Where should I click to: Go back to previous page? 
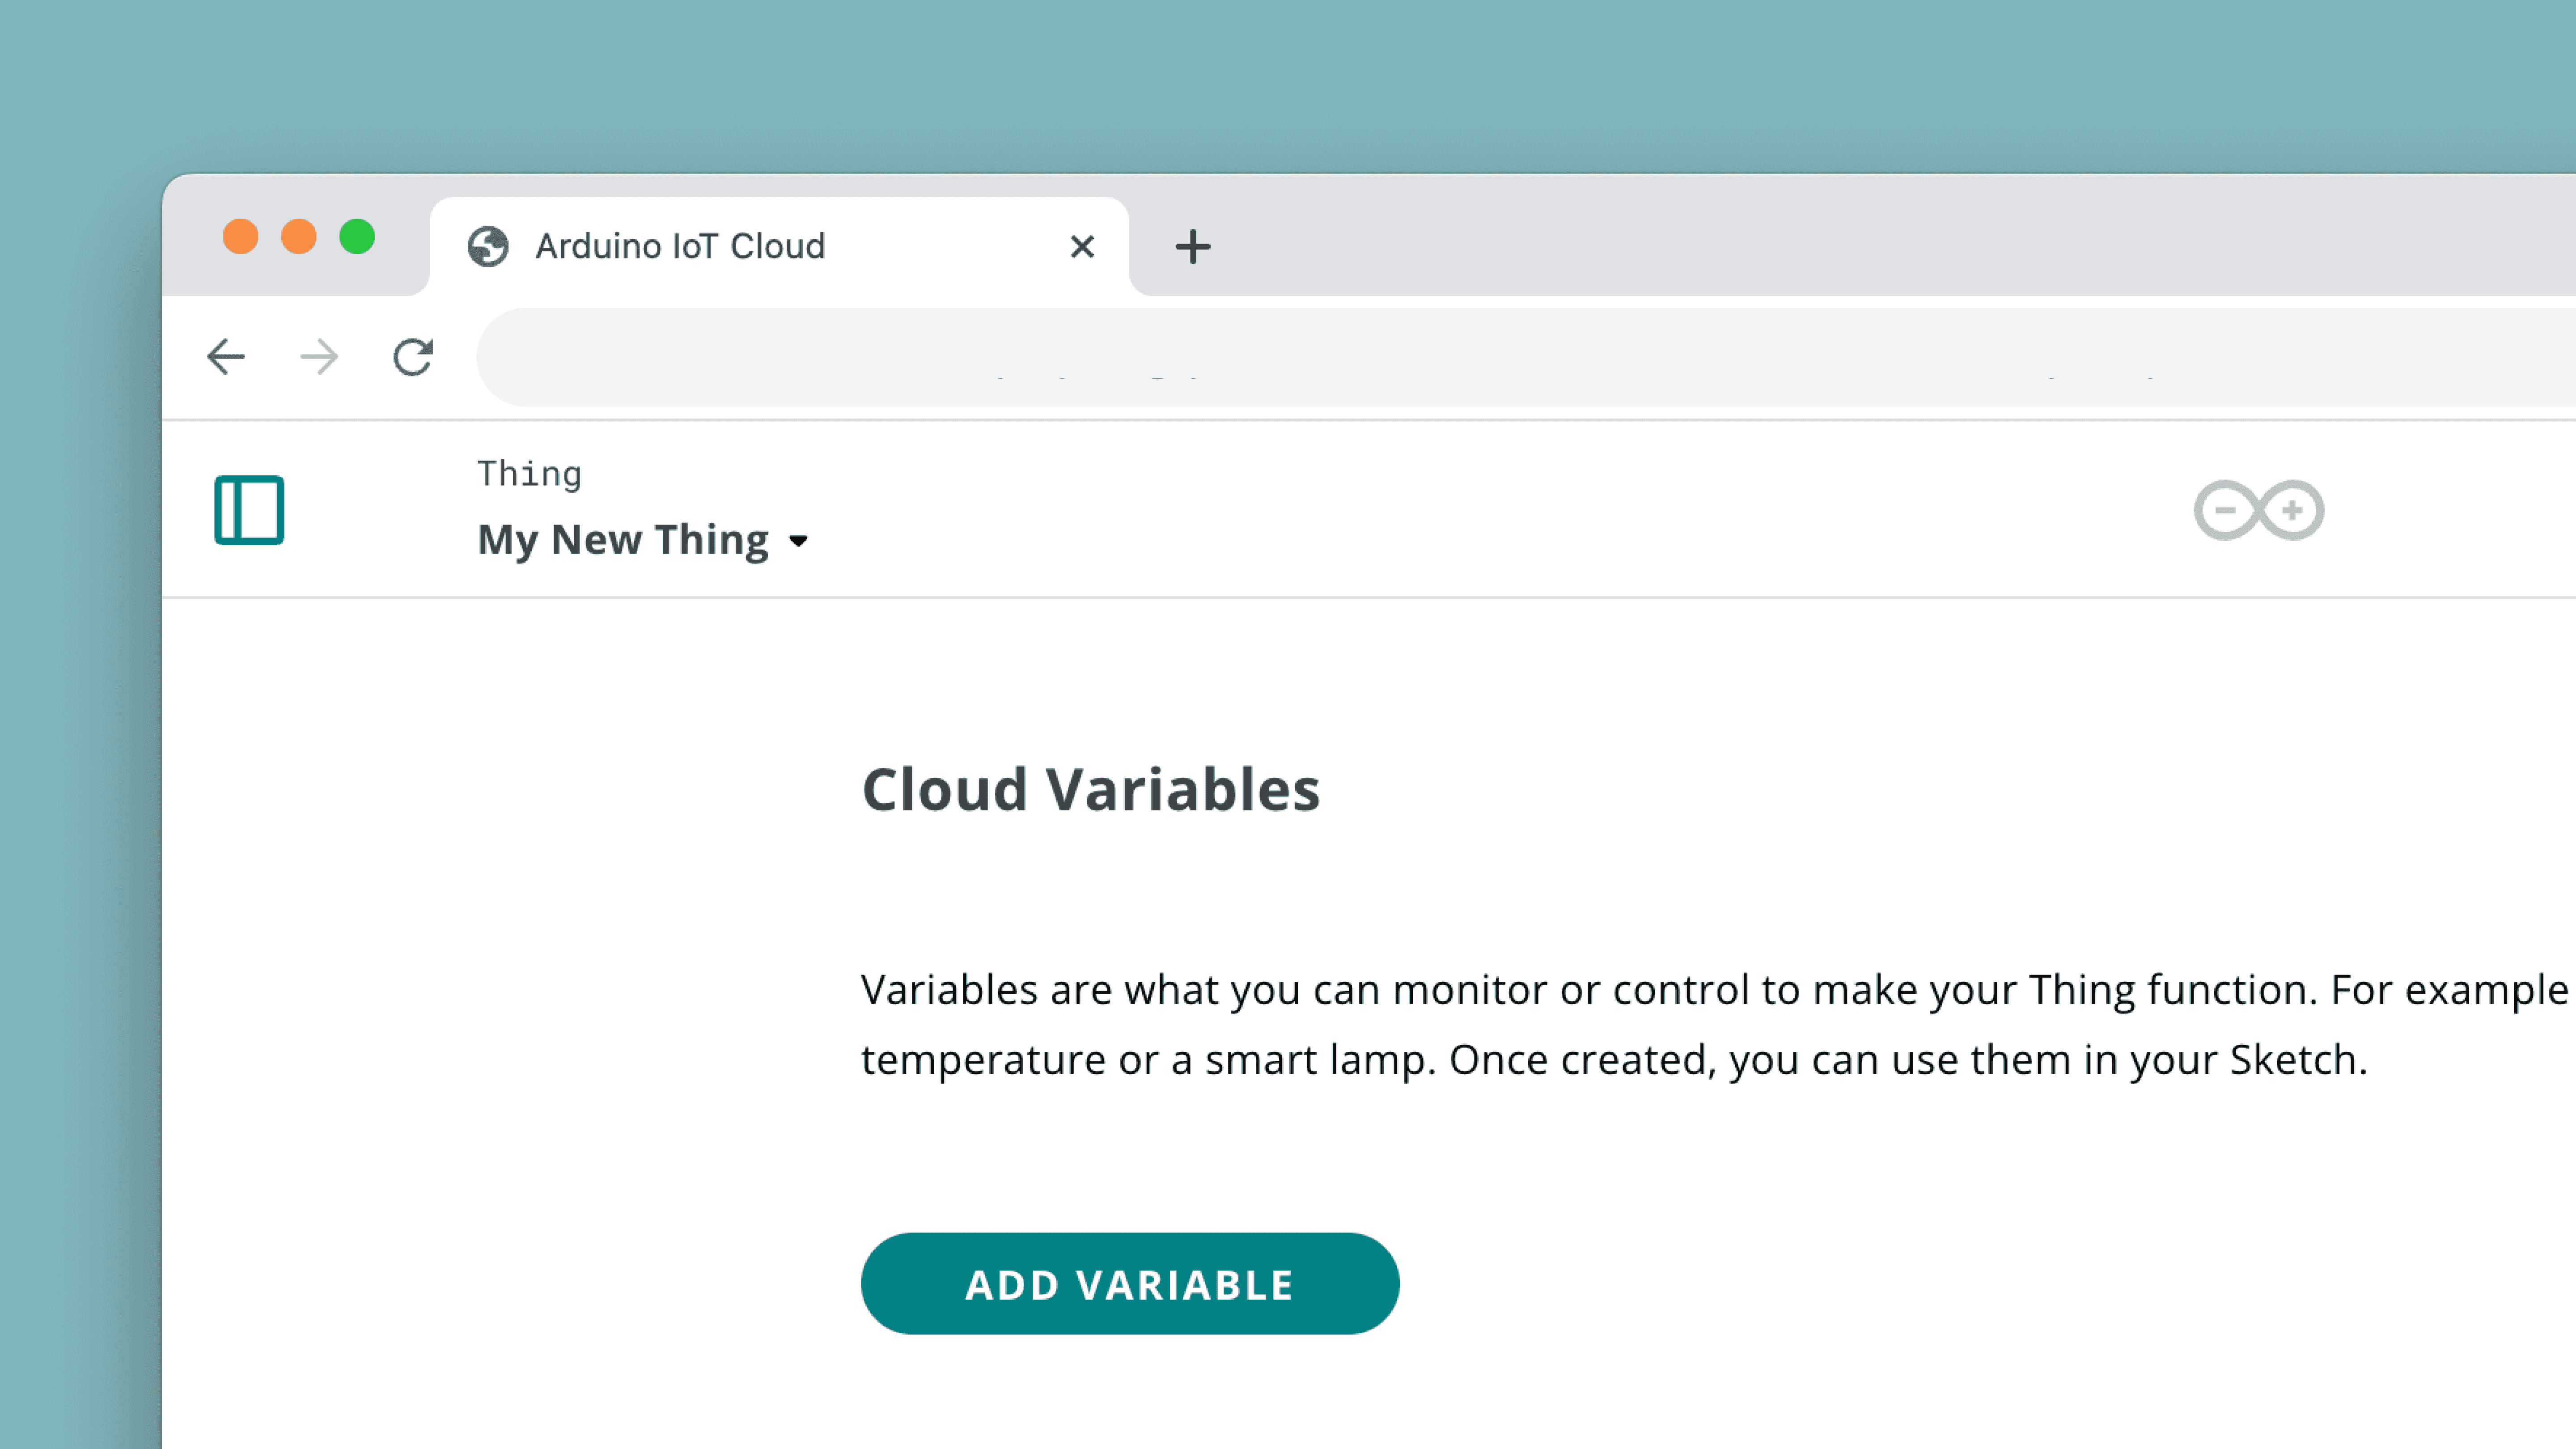point(226,357)
